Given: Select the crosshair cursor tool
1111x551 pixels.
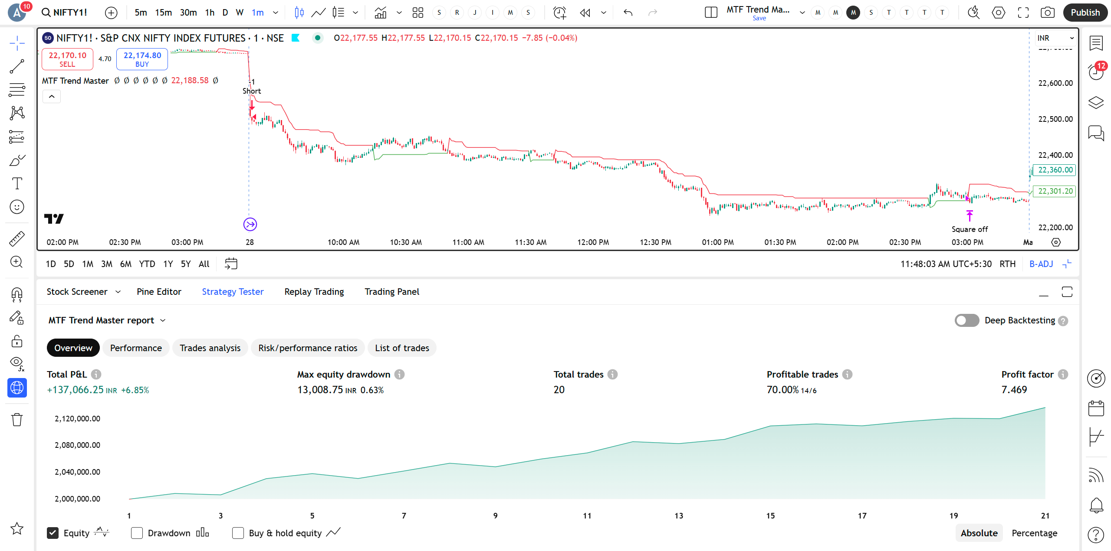Looking at the screenshot, I should click(x=17, y=43).
